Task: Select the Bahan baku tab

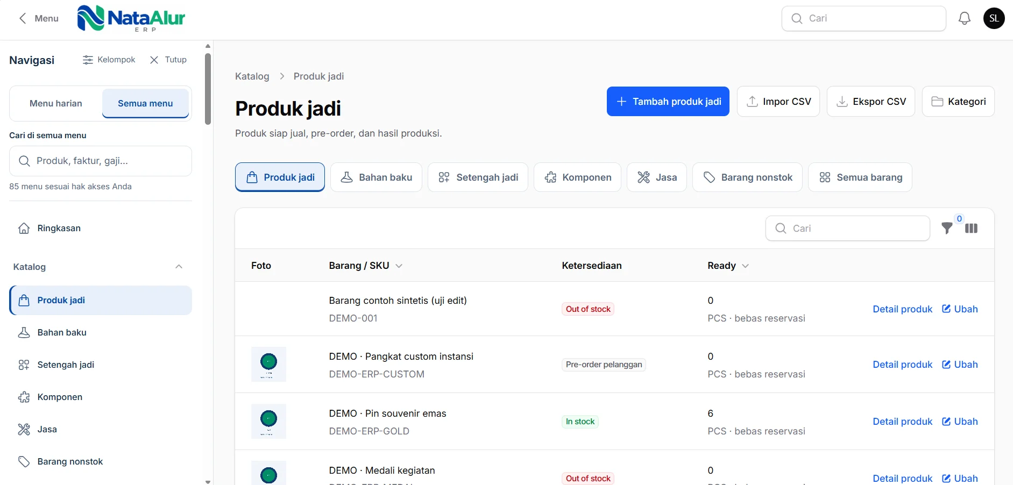Action: point(376,177)
